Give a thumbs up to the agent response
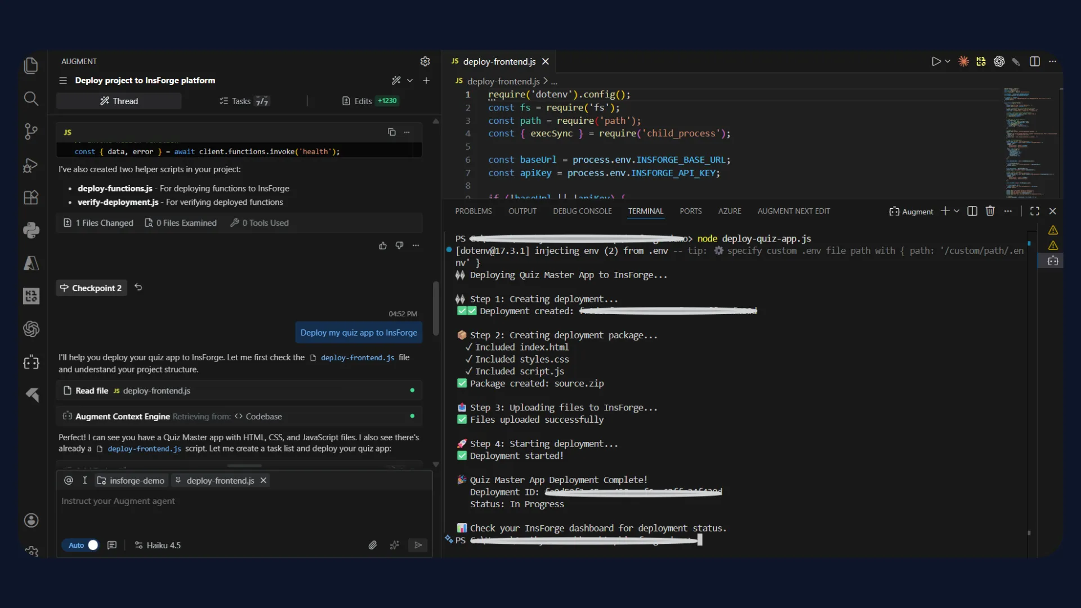1081x608 pixels. (382, 245)
